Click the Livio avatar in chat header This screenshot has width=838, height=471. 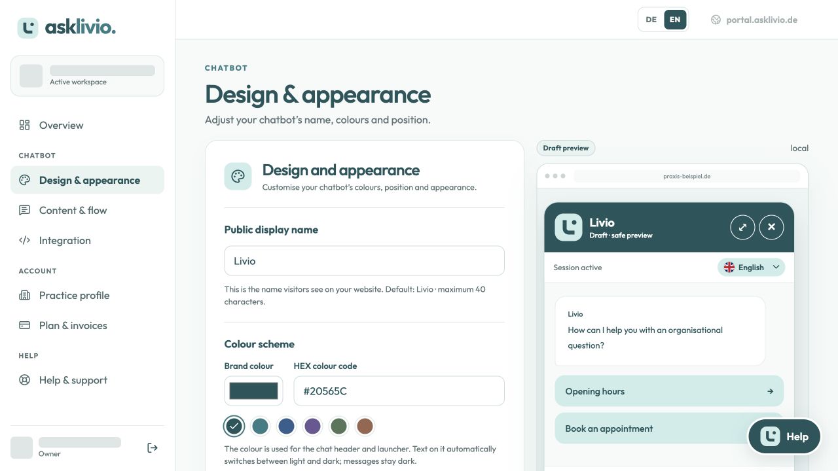568,227
